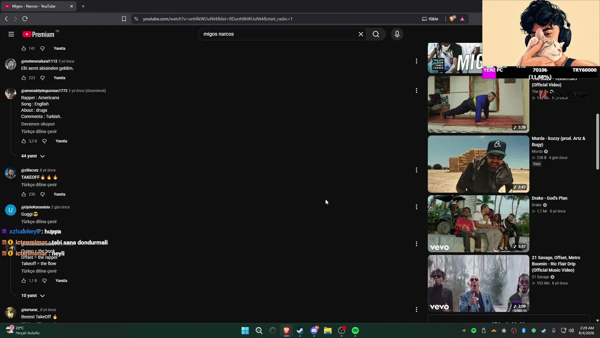Open the site info icon beside URL
Screen dimensions: 600x338
[136, 19]
